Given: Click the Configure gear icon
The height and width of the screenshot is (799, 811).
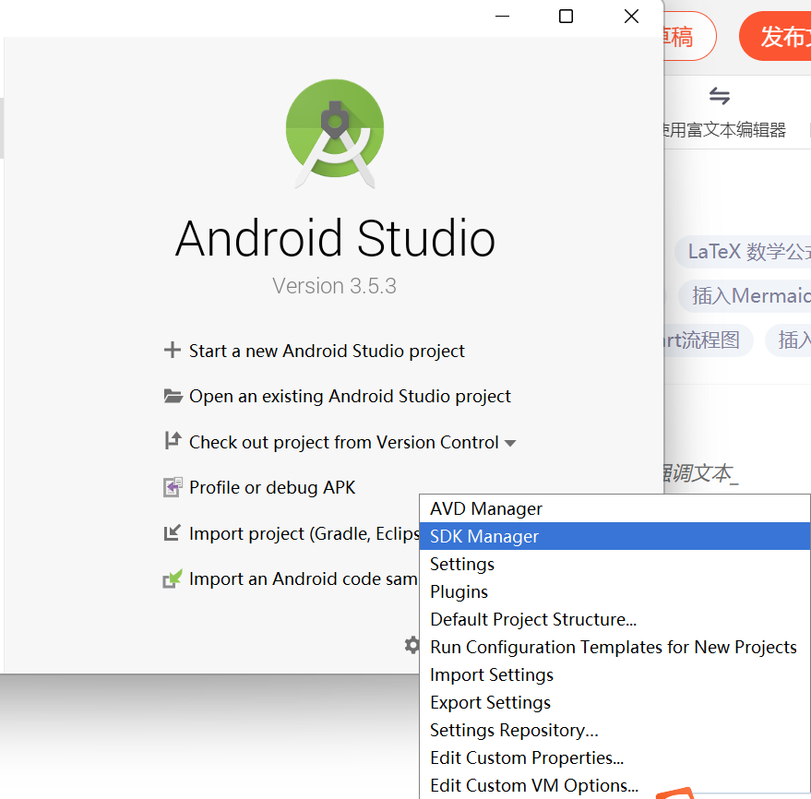Looking at the screenshot, I should tap(412, 645).
